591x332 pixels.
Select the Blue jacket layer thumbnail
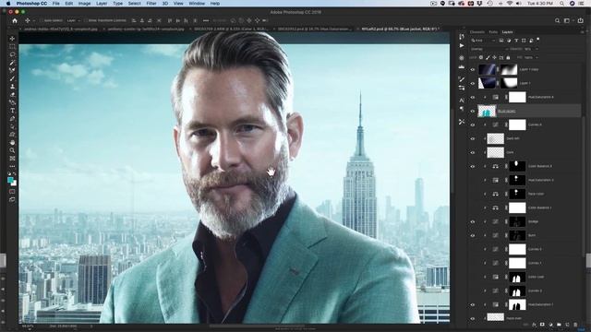[487, 111]
